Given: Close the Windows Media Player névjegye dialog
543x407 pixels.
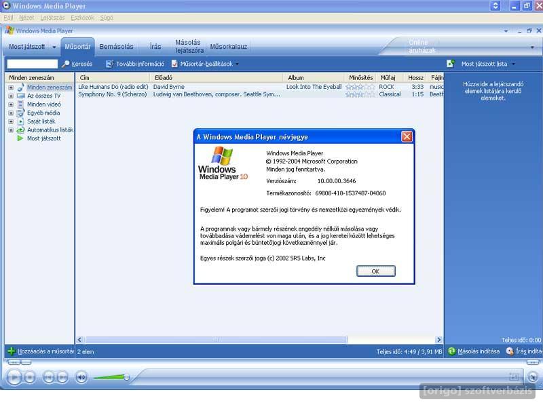Looking at the screenshot, I should point(407,137).
